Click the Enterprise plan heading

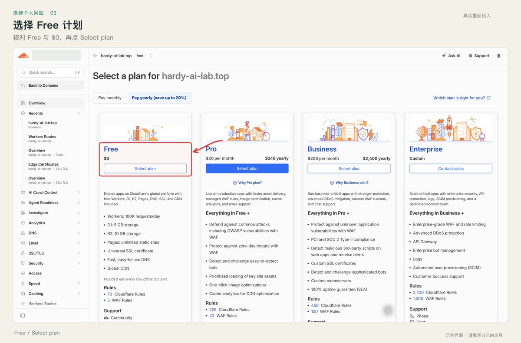click(x=426, y=149)
